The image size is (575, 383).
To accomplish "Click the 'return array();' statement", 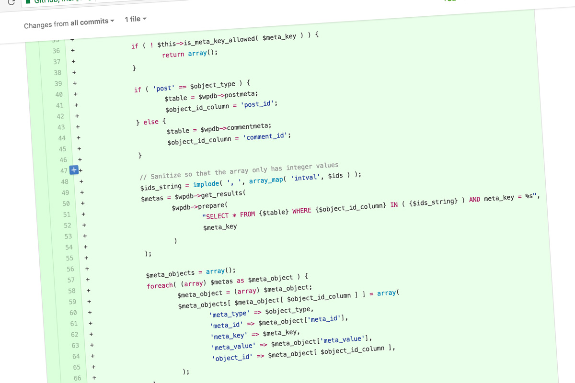I will pyautogui.click(x=190, y=54).
